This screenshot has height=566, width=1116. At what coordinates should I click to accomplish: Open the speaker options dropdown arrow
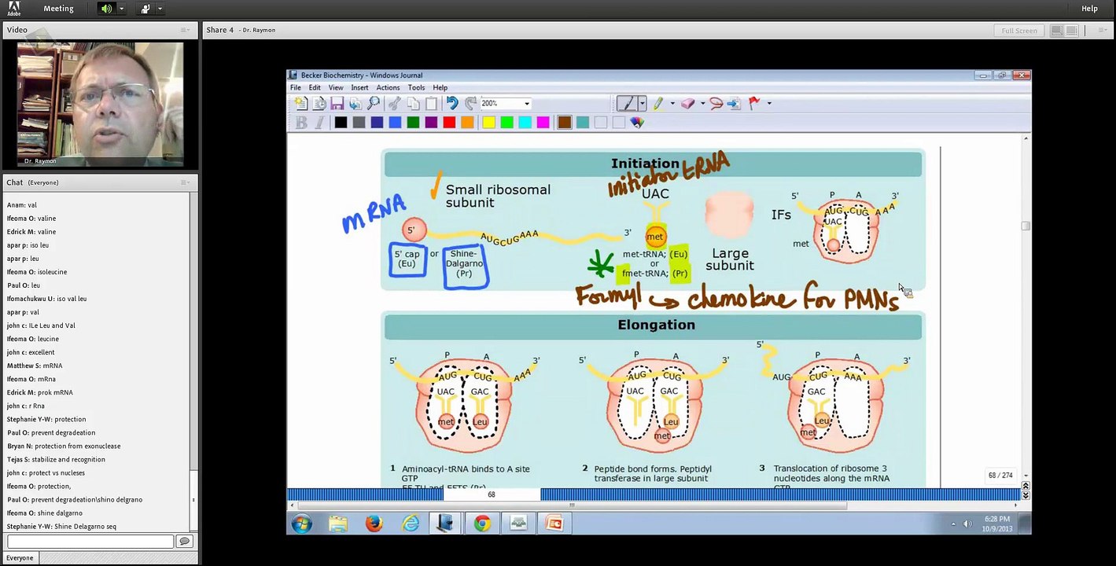point(121,9)
